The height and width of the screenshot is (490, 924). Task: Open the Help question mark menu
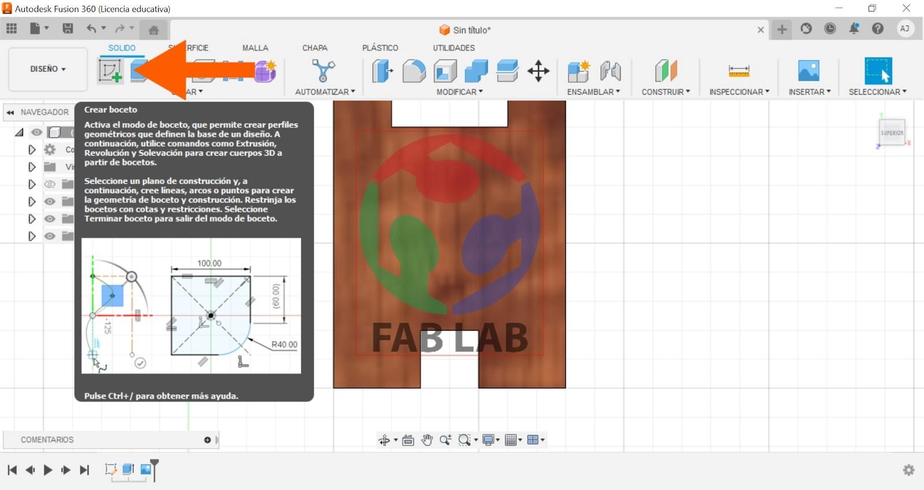pyautogui.click(x=878, y=28)
